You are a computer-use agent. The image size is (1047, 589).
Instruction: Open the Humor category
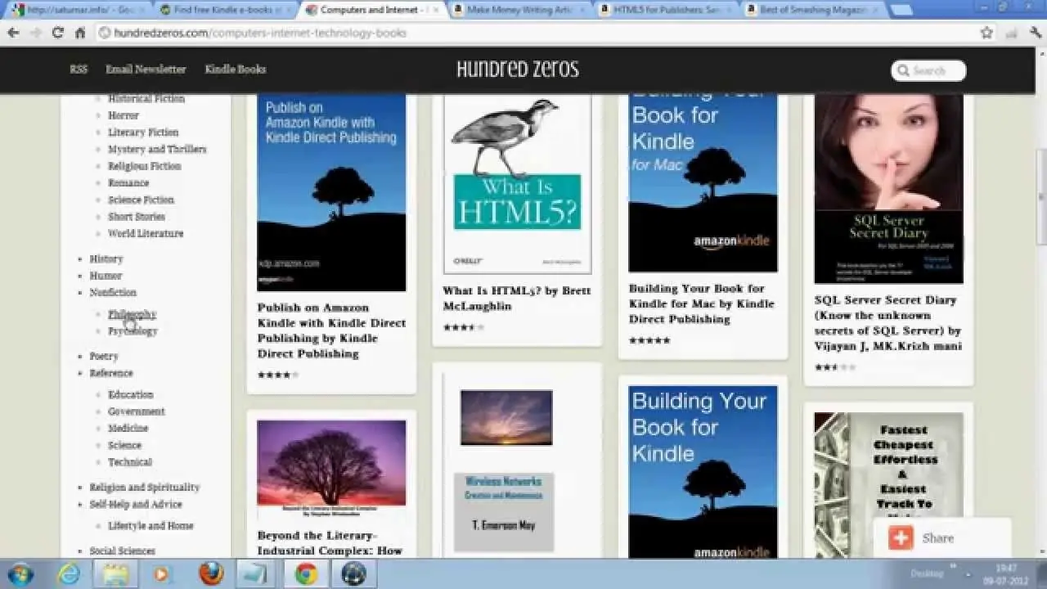(106, 276)
